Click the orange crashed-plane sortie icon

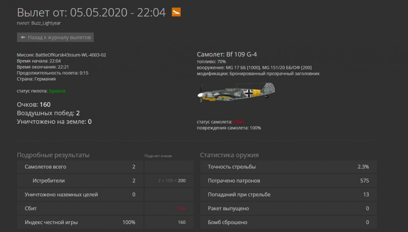(x=176, y=12)
